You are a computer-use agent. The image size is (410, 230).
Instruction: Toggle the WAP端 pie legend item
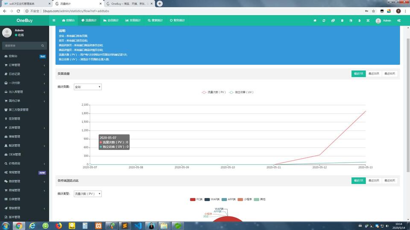click(x=212, y=199)
